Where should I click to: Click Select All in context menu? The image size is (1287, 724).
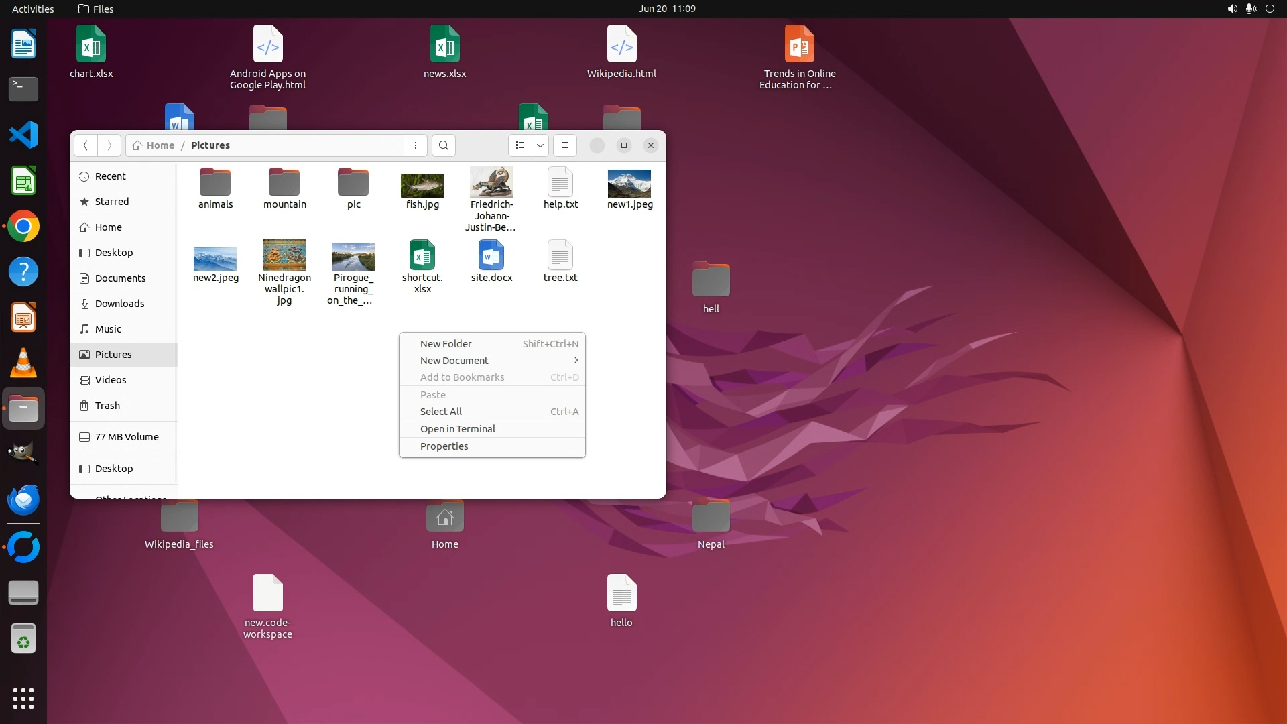tap(440, 412)
